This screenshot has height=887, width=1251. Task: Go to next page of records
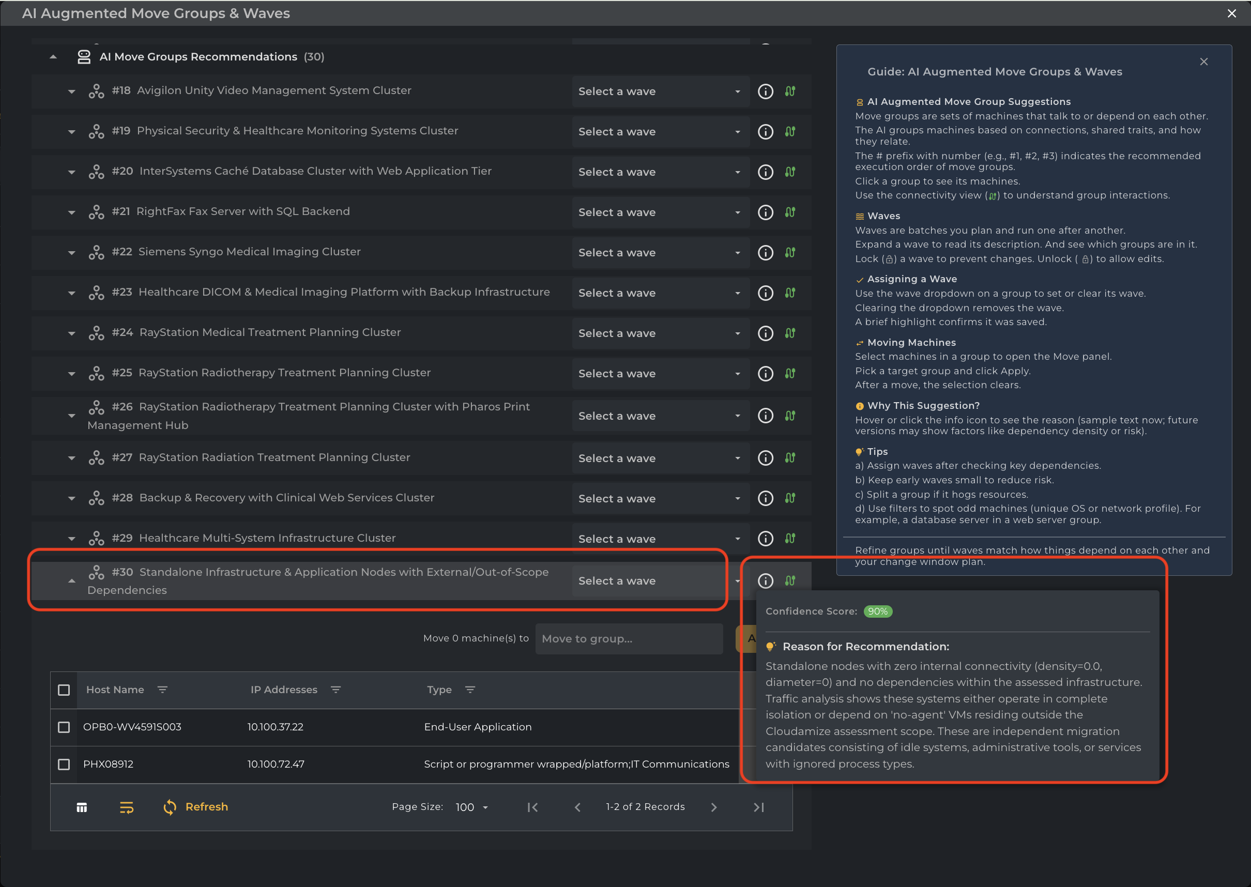(x=713, y=807)
